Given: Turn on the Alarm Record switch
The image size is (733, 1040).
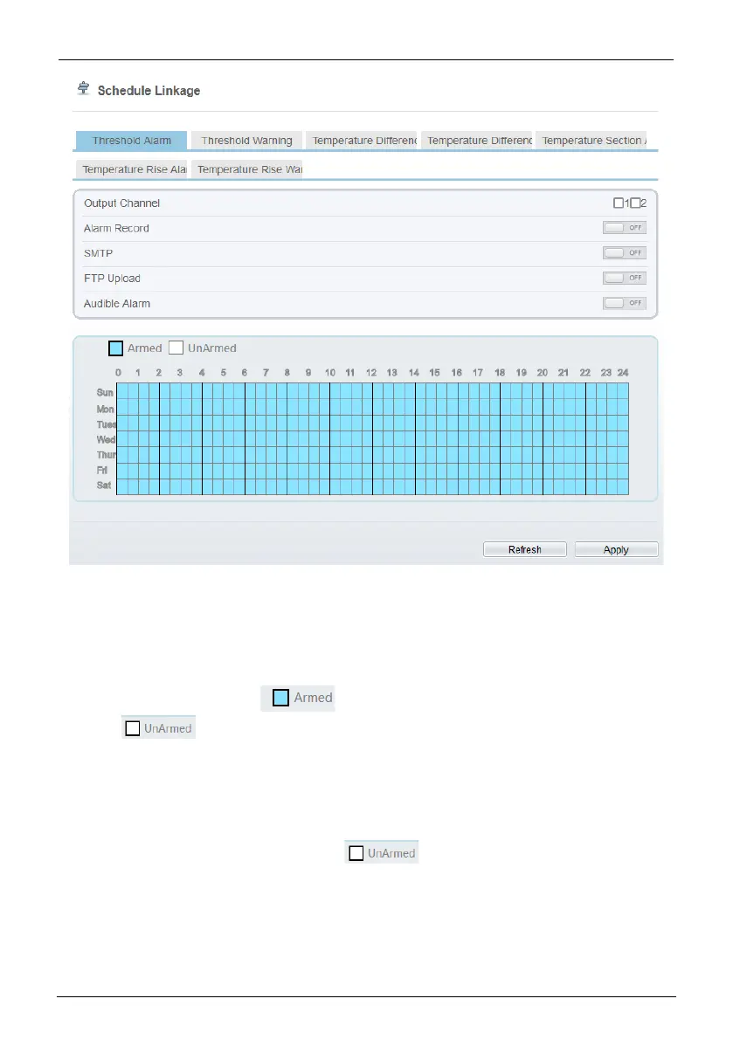Looking at the screenshot, I should (x=624, y=228).
